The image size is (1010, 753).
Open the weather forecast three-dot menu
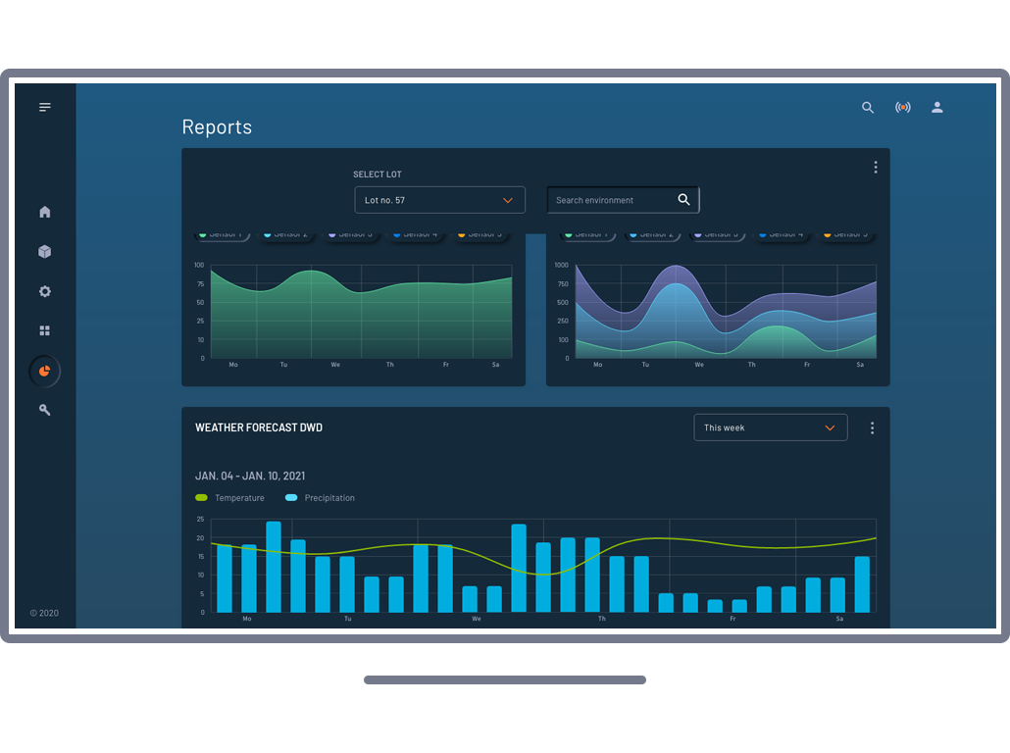pos(872,428)
